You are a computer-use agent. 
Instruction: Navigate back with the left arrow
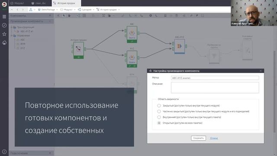pyautogui.click(x=17, y=10)
